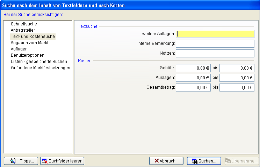Image resolution: width=260 pixels, height=167 pixels.
Task: Click the binoculars icon on Suchen button
Action: point(195,161)
